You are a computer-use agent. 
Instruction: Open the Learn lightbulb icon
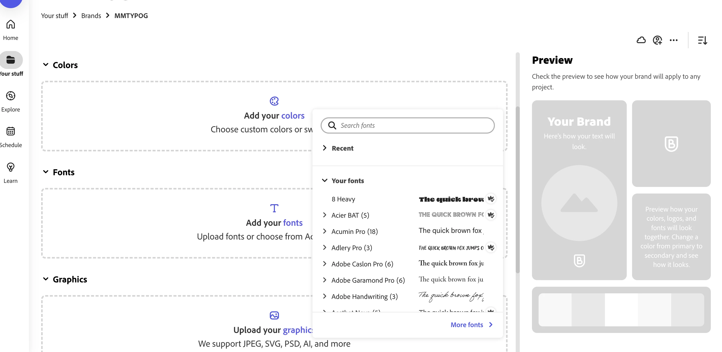click(11, 172)
